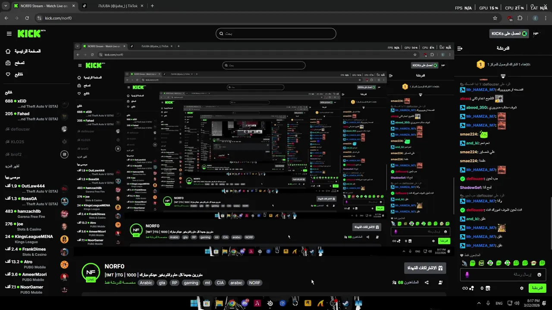
Task: Open the user profile menu NF
Action: (536, 34)
